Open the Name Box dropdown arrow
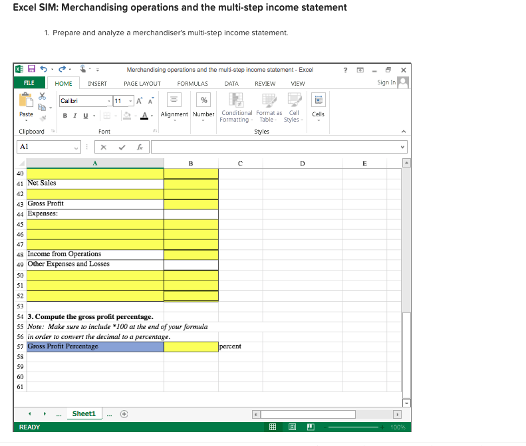The width and height of the screenshot is (526, 446). 76,148
